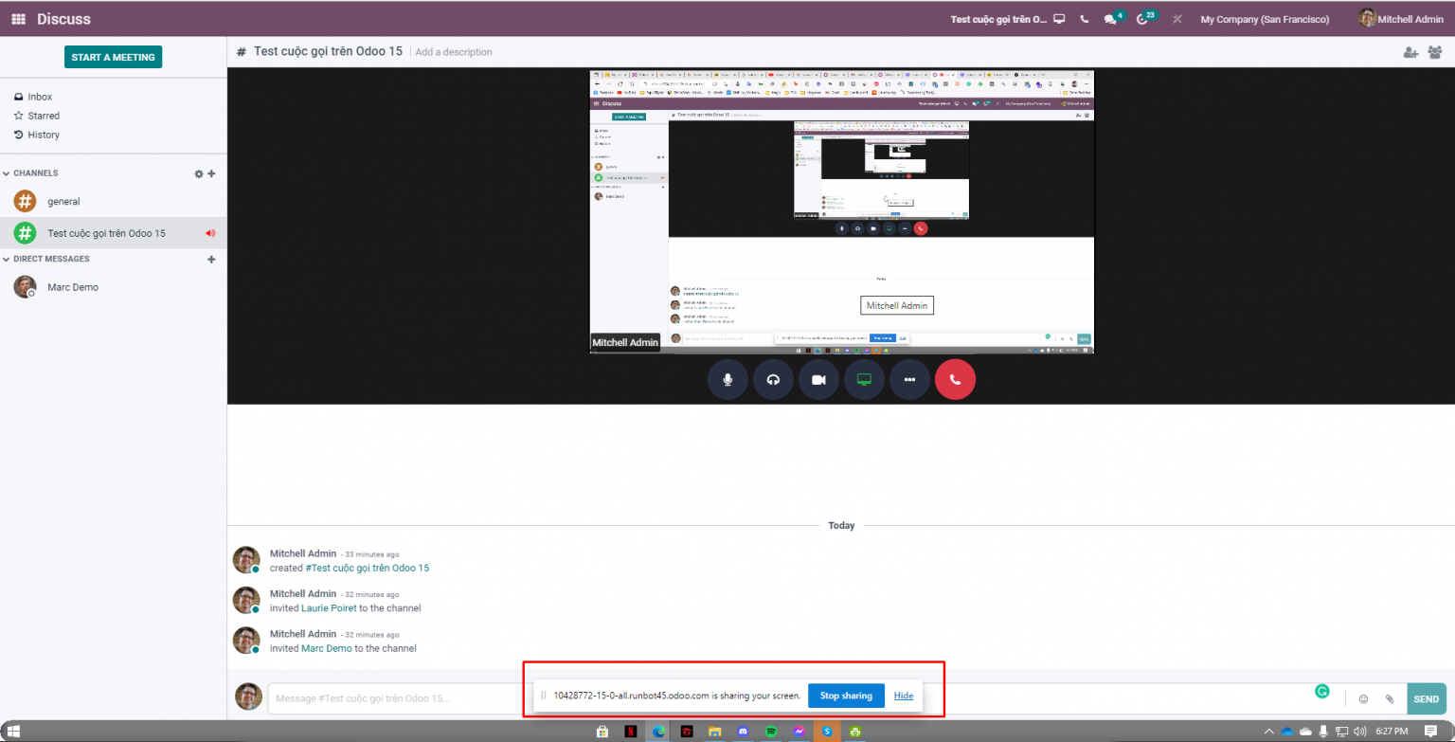Open the emoji picker in composer
Viewport: 1455px width, 742px height.
click(1364, 699)
